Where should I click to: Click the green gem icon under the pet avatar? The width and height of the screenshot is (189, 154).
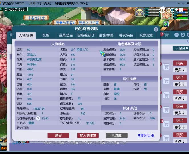[x=166, y=24]
